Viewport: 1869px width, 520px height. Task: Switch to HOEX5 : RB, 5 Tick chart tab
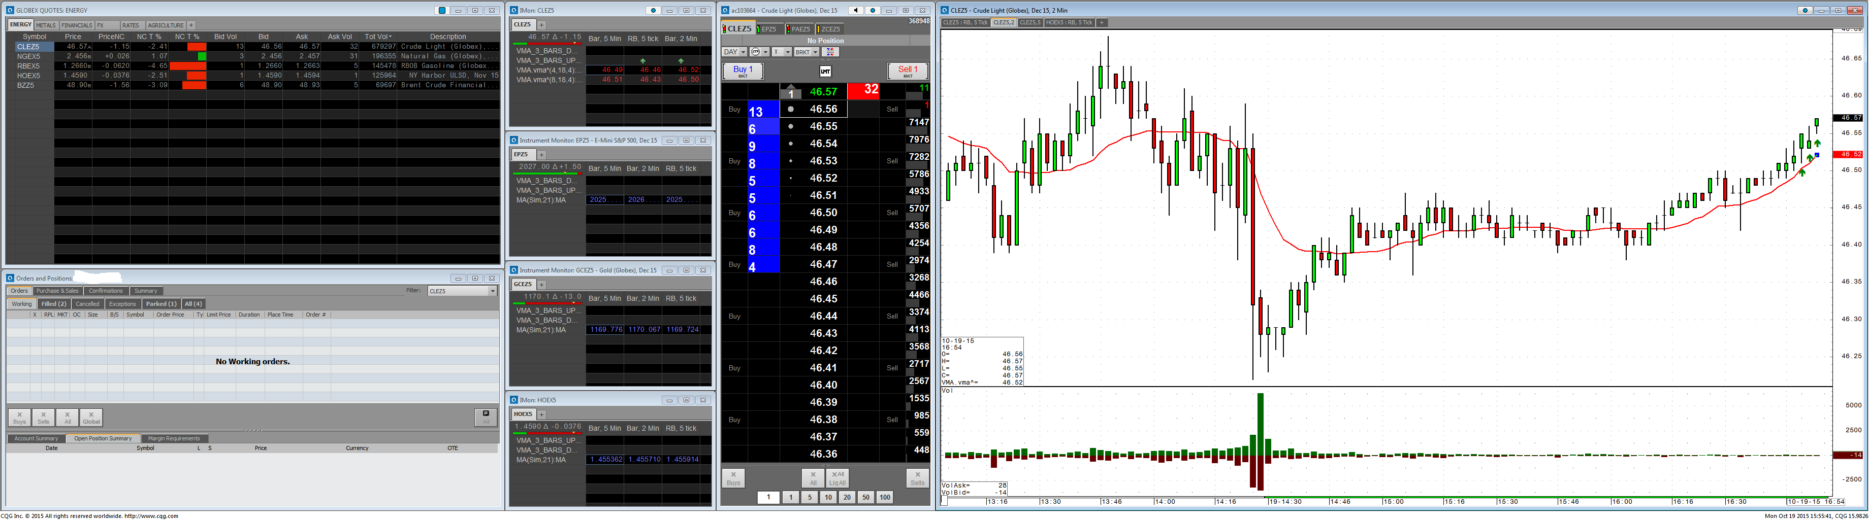[1070, 22]
